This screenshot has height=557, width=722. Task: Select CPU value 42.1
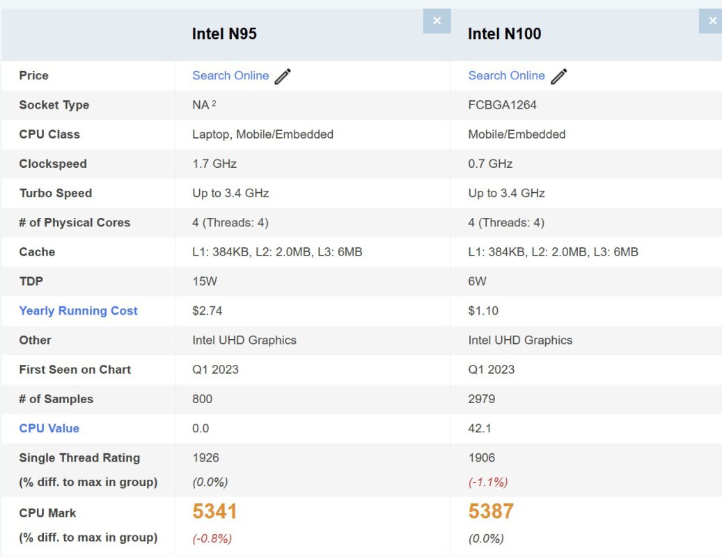pyautogui.click(x=479, y=429)
